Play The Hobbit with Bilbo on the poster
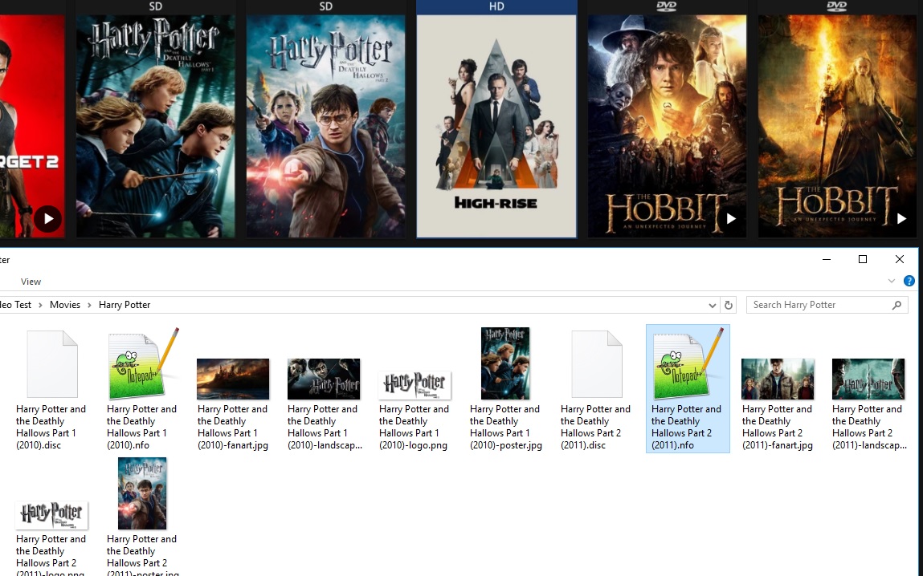Viewport: 923px width, 576px height. pyautogui.click(x=731, y=219)
